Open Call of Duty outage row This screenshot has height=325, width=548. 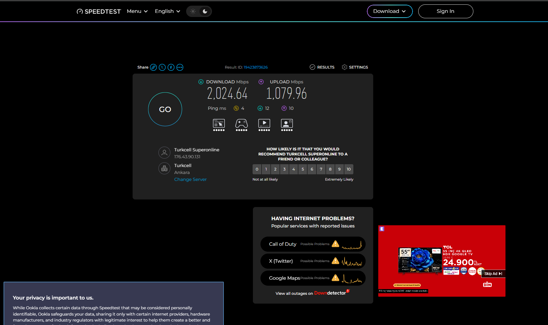point(313,244)
